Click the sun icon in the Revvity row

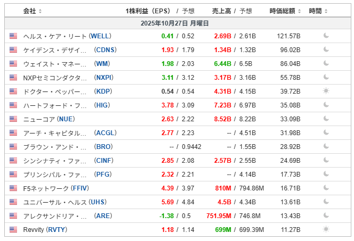[x=326, y=229]
